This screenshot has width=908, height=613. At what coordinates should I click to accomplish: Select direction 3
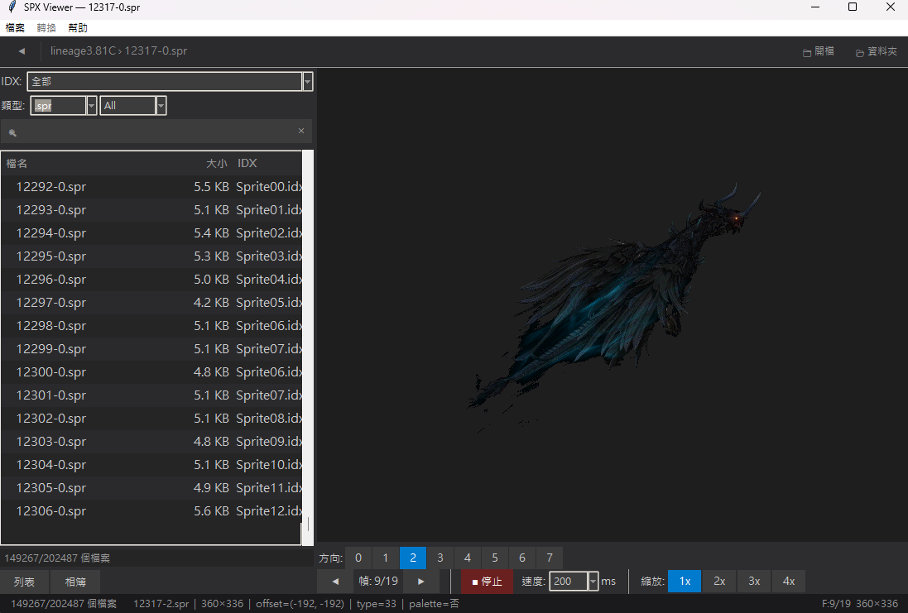(x=440, y=558)
